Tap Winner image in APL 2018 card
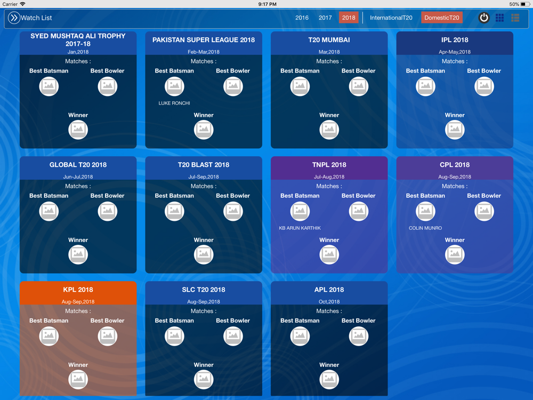533x400 pixels. point(329,379)
